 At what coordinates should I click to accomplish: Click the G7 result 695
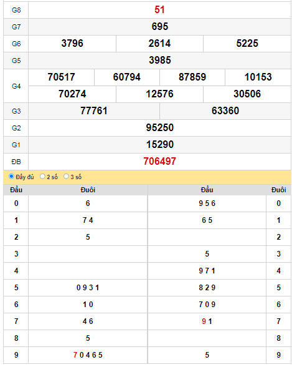point(159,26)
